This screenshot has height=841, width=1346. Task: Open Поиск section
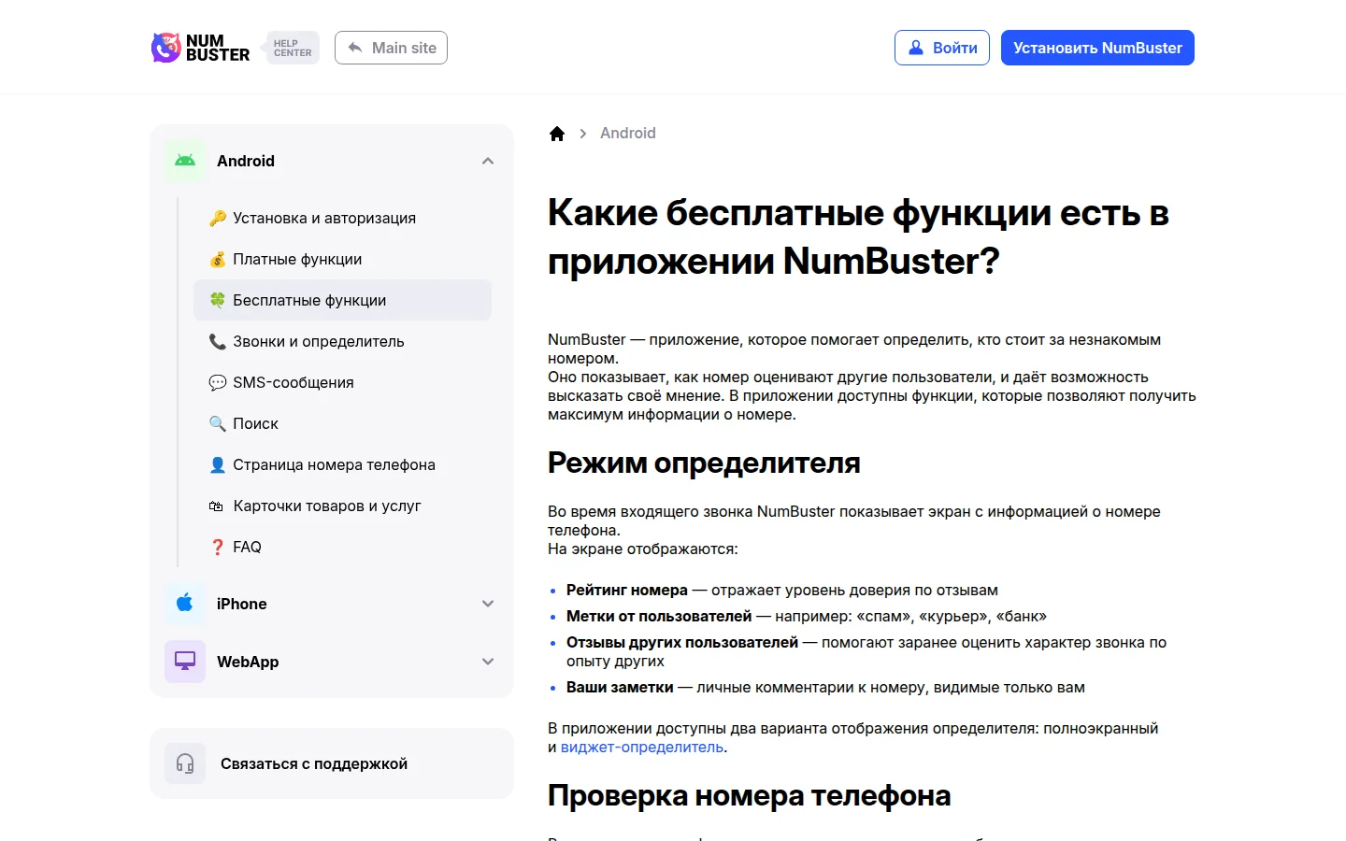click(342, 423)
